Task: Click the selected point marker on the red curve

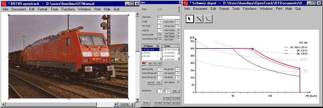Action: point(253,49)
